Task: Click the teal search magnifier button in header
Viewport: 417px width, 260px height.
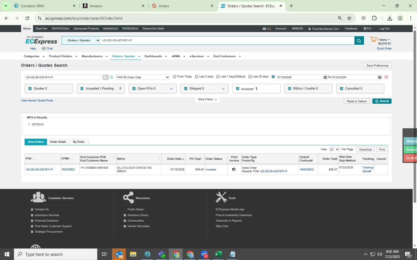Action: click(x=359, y=40)
